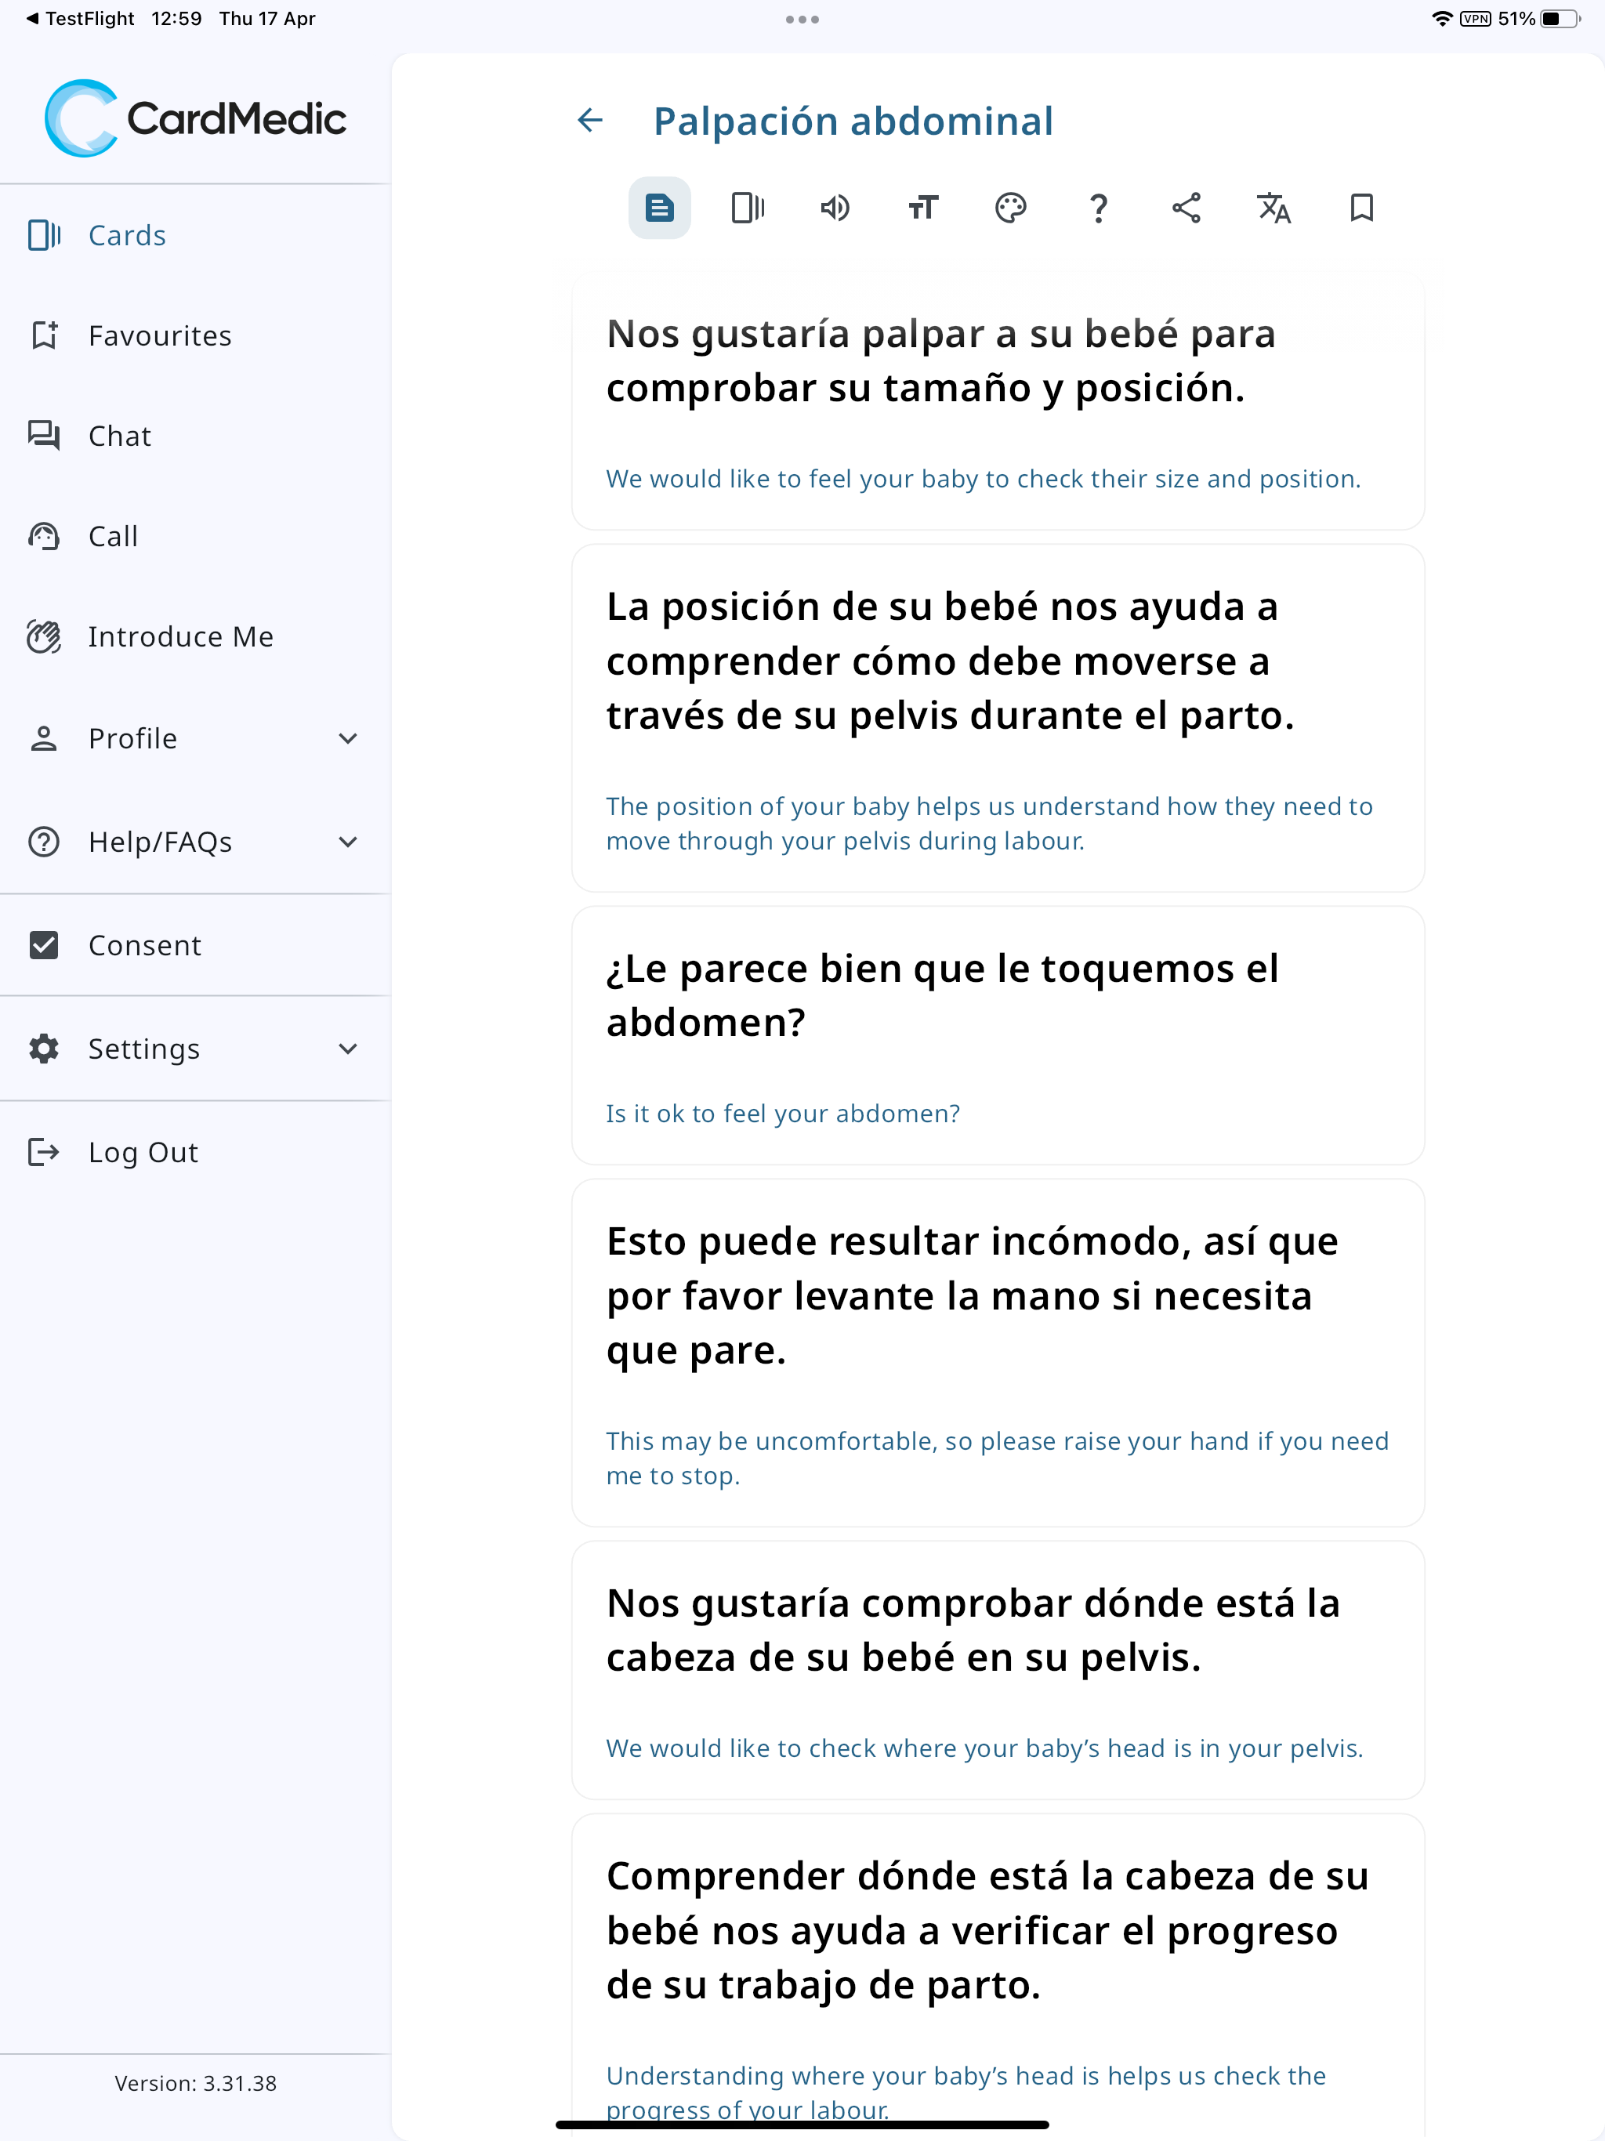Return to TestFlight via status bar

tap(79, 18)
